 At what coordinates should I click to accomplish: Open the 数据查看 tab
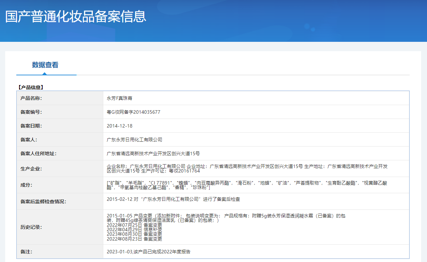click(45, 65)
